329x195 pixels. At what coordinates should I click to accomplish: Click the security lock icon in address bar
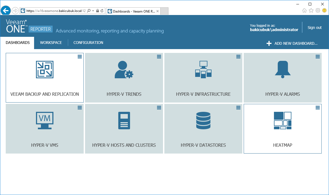pyautogui.click(x=98, y=11)
